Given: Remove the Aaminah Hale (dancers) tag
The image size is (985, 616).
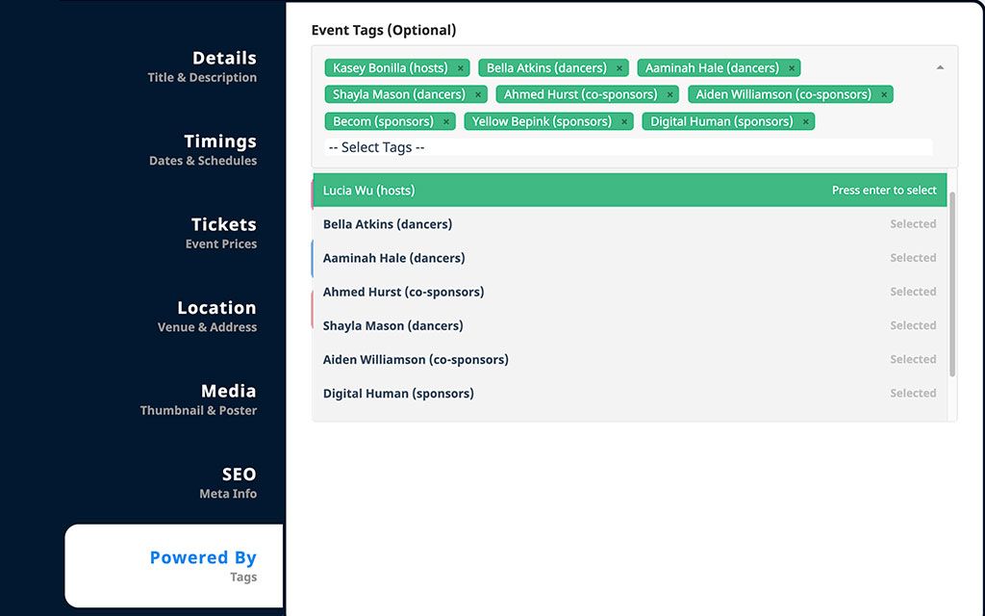Looking at the screenshot, I should 791,67.
